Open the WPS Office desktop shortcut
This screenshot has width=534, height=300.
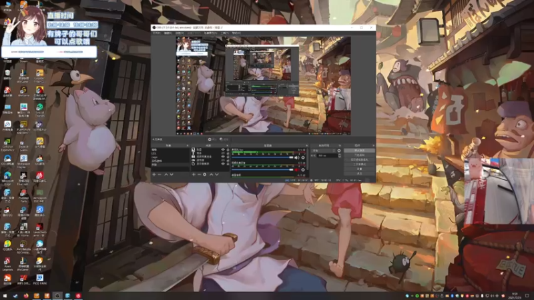(23, 279)
